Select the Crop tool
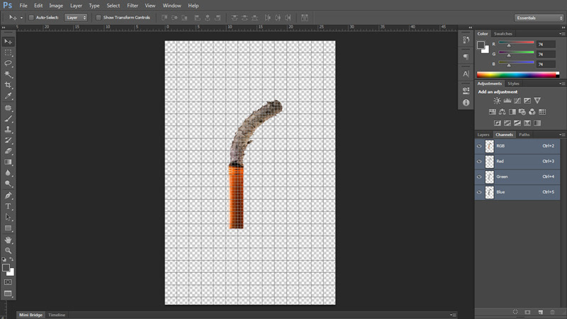The image size is (567, 319). coord(9,85)
